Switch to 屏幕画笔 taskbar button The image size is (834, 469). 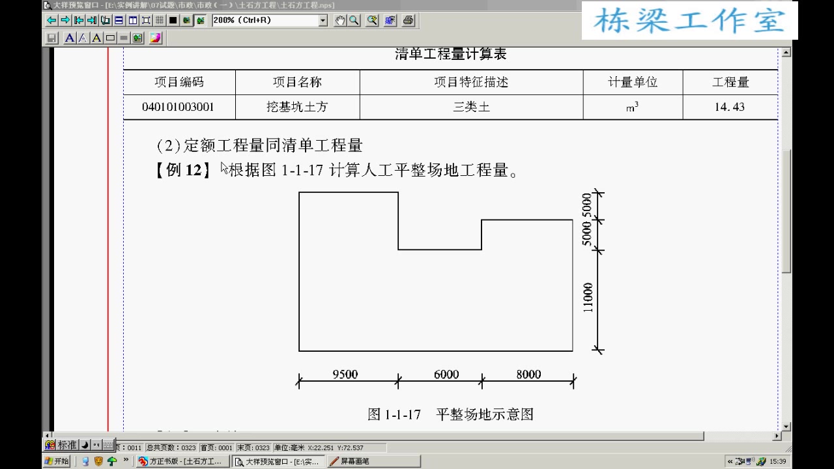373,462
